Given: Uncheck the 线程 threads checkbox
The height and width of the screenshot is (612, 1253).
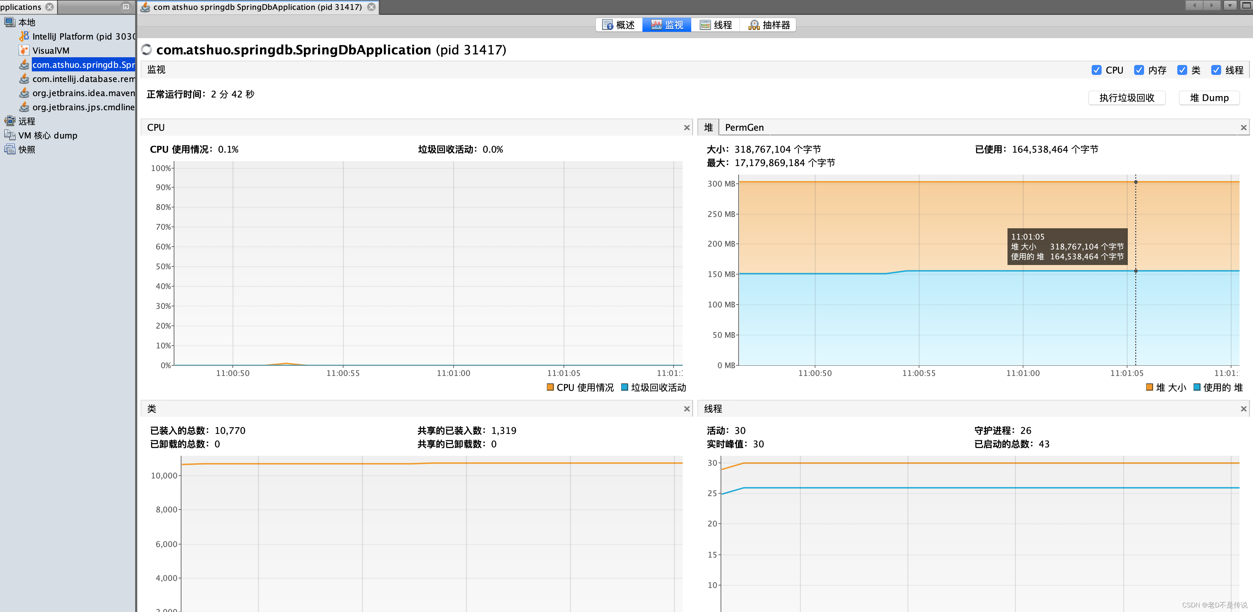Looking at the screenshot, I should point(1216,70).
